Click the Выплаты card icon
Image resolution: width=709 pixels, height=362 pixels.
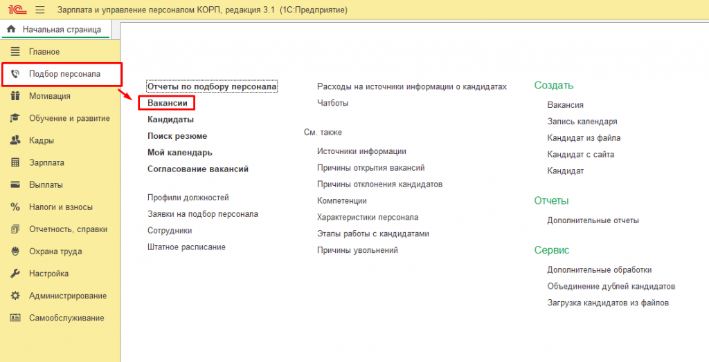tap(15, 184)
